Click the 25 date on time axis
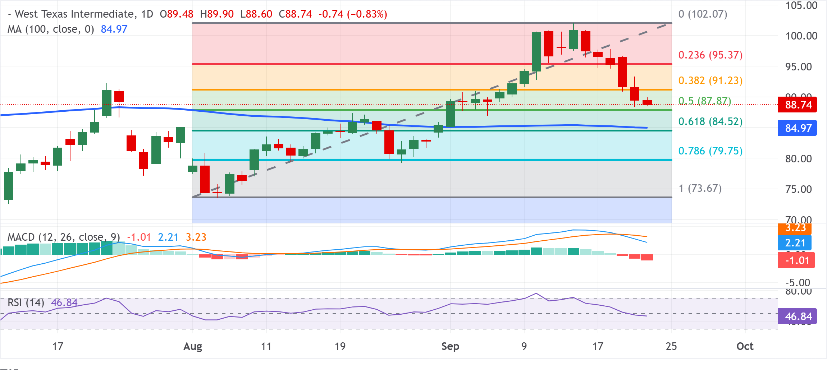 671,346
